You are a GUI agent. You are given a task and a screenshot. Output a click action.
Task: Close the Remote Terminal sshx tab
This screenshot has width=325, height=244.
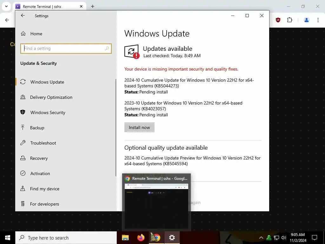point(81,7)
